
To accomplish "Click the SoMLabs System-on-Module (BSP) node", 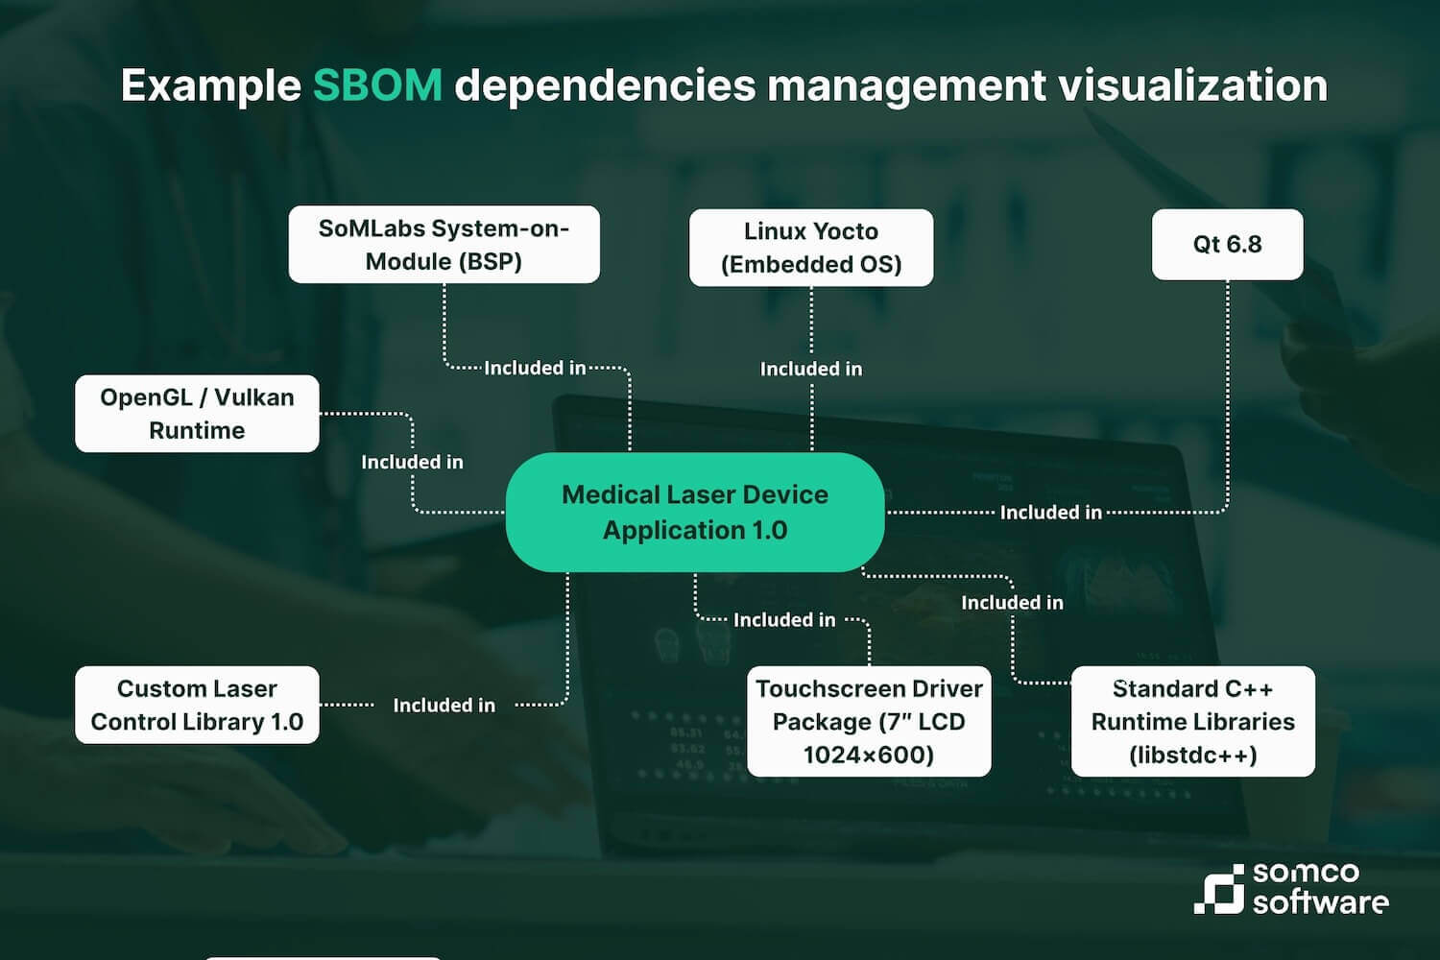I will point(444,243).
